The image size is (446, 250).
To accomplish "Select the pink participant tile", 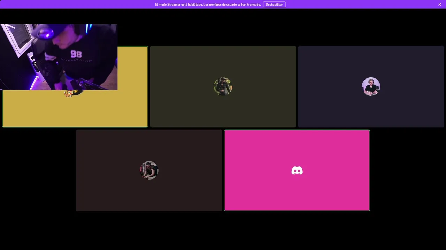I will pyautogui.click(x=297, y=170).
